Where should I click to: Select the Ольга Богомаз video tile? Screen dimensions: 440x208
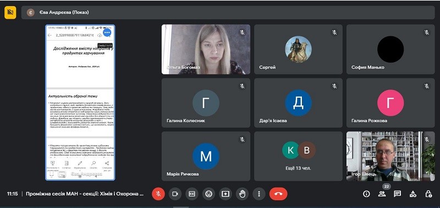pos(206,49)
